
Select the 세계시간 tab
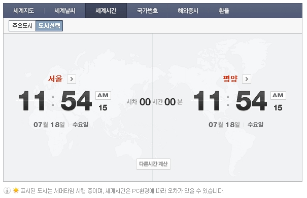[x=106, y=11]
